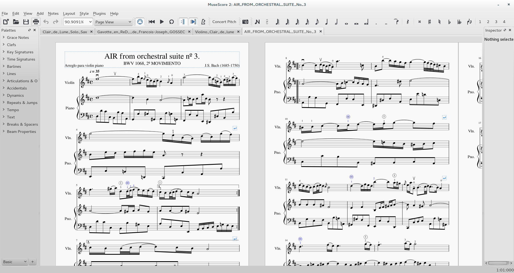The height and width of the screenshot is (273, 514).
Task: Open a score file from toolbar
Action: pyautogui.click(x=16, y=22)
